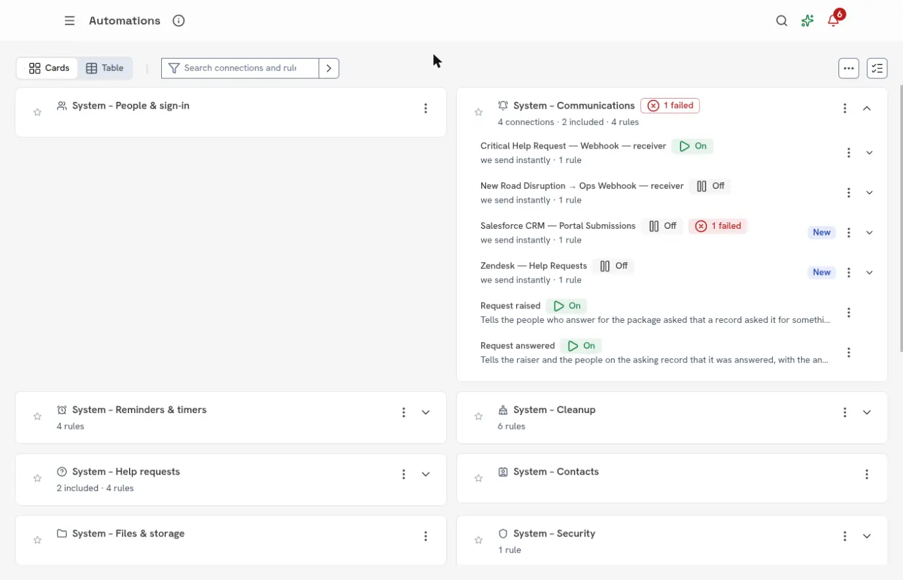Open the Zendesk — Help Requests connection

point(534,266)
